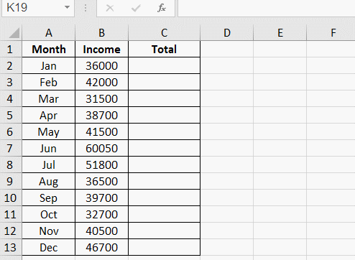The height and width of the screenshot is (260, 355).
Task: Click the Income header cell
Action: coord(102,50)
